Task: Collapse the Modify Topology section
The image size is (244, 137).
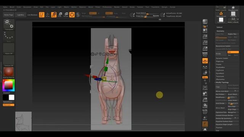Action: point(222,83)
